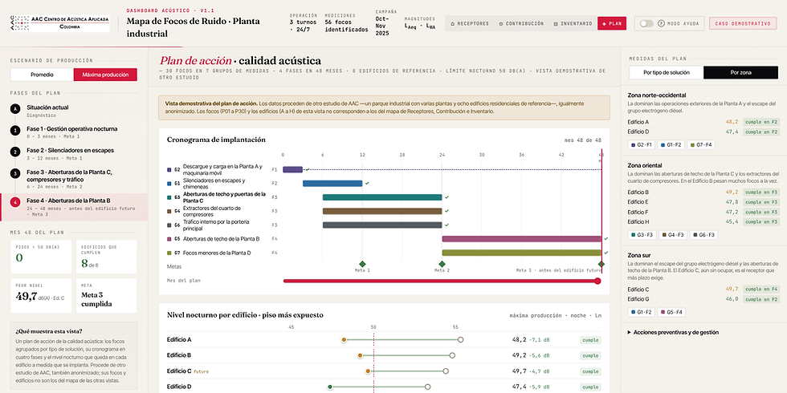The width and height of the screenshot is (787, 393).
Task: Click the G4 brown Gantt bar
Action: (x=382, y=211)
